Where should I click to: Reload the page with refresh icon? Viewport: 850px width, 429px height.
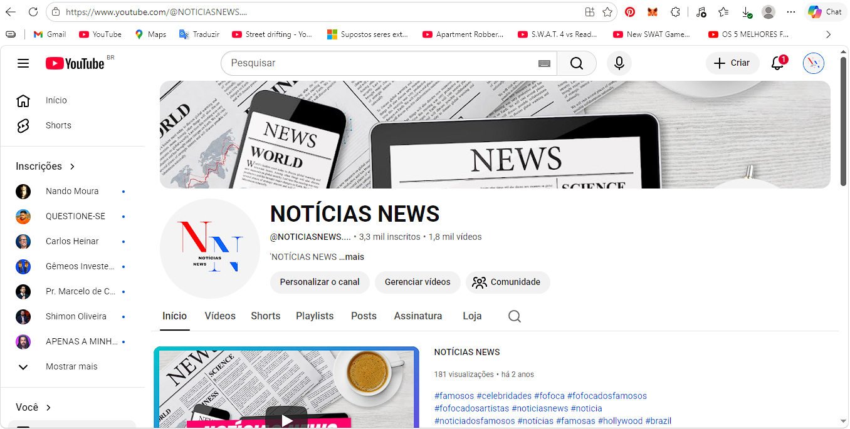point(33,12)
